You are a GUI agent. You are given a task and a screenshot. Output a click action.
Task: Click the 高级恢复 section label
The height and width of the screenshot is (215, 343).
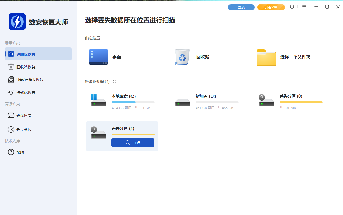12,104
